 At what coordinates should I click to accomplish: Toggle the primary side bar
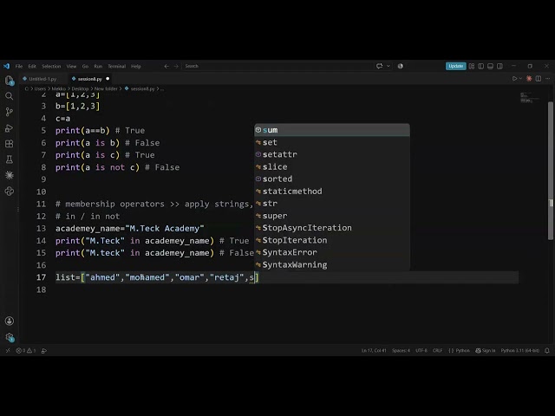click(480, 66)
